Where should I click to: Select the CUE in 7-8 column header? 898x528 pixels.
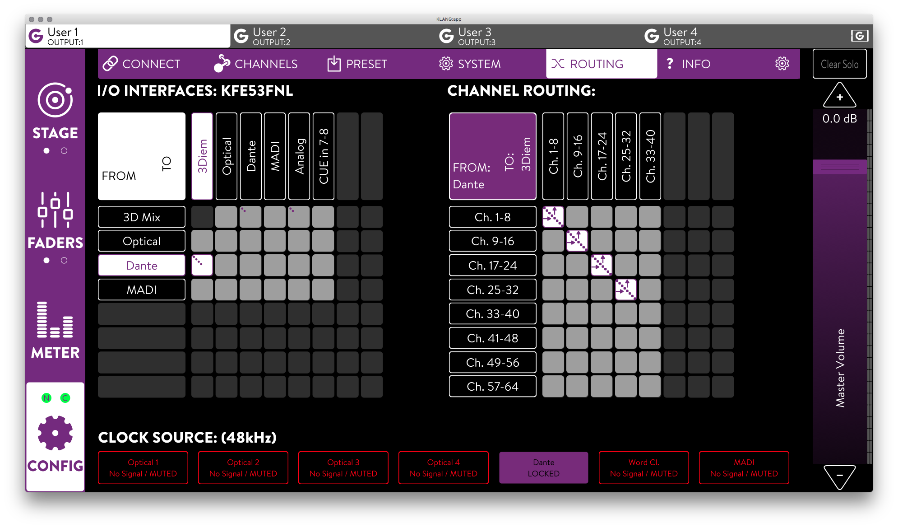click(324, 156)
